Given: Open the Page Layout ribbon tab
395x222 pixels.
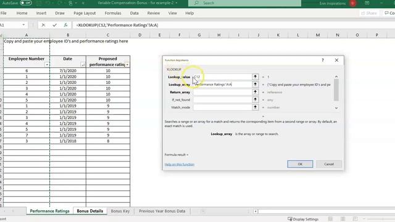Looking at the screenshot, I should pos(85,13).
